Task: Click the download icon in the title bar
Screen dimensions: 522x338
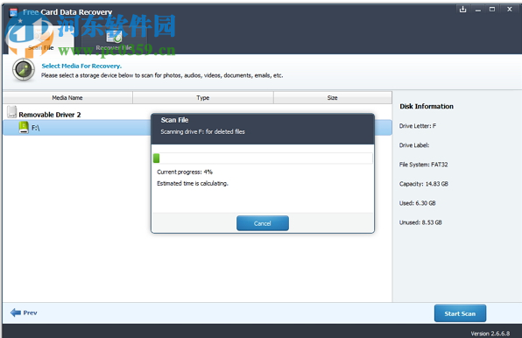Action: click(x=462, y=10)
